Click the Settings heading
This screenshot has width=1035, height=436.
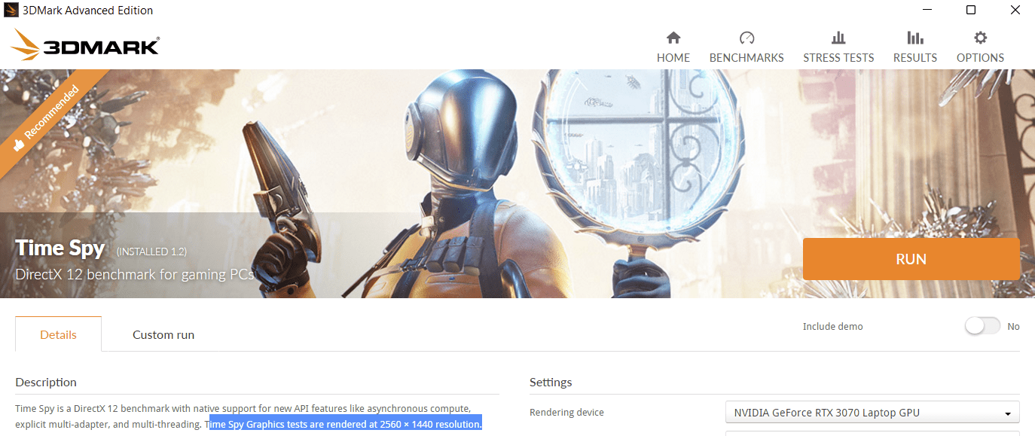551,383
